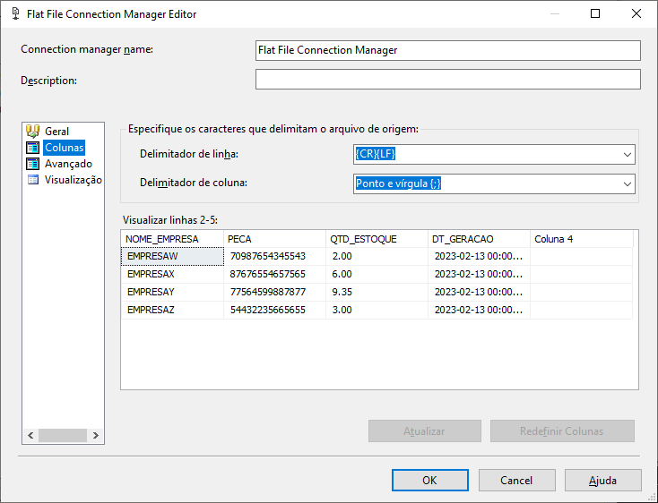This screenshot has width=658, height=503.
Task: Click the EMPRESAZ row date cell
Action: (480, 310)
